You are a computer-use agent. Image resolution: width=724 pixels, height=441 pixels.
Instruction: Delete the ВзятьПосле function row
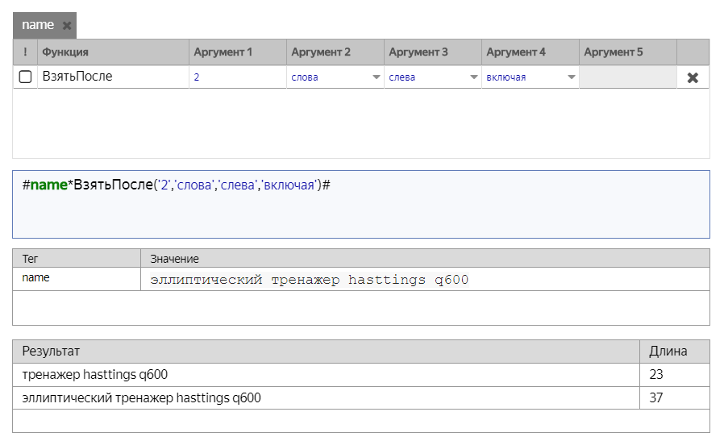pos(692,77)
